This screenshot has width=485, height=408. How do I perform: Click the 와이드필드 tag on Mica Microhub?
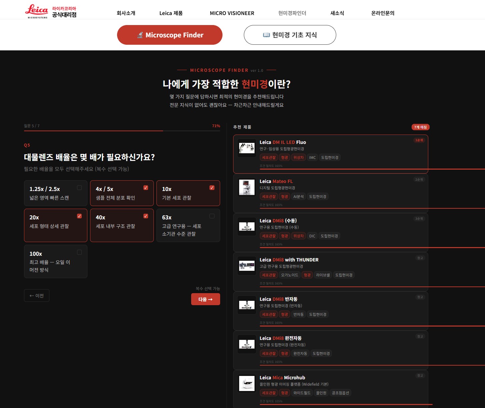click(x=302, y=393)
